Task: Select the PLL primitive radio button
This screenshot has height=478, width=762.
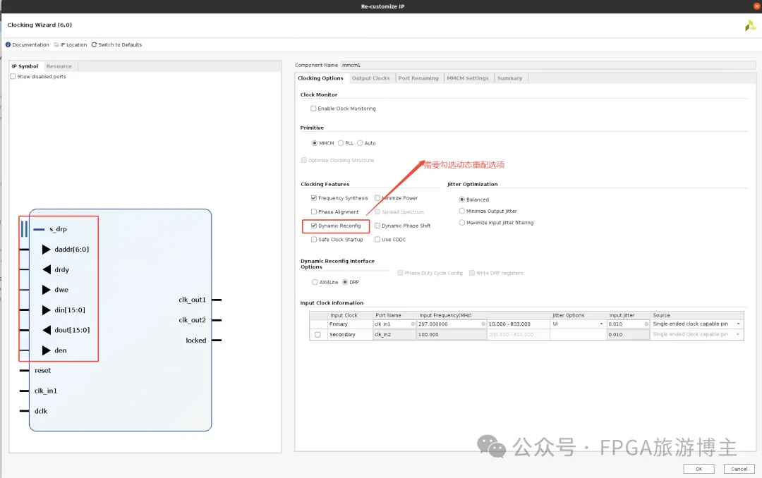Action: click(x=341, y=143)
